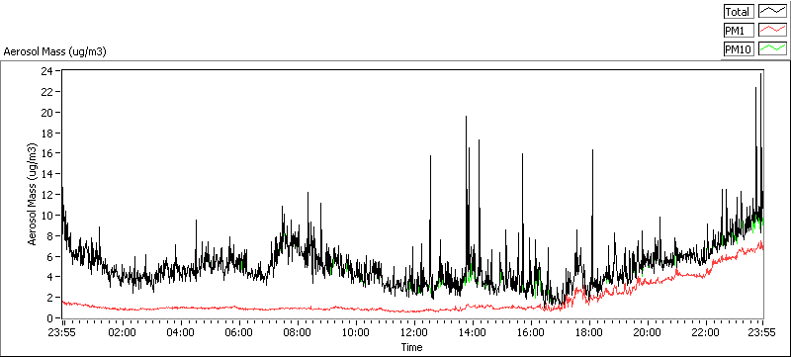The height and width of the screenshot is (357, 791).
Task: Click the chart title Aerosol Mass (ug/m3)
Action: click(54, 51)
